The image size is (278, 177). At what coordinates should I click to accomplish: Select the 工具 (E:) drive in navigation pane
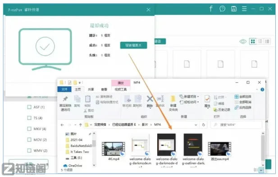coord(74,158)
